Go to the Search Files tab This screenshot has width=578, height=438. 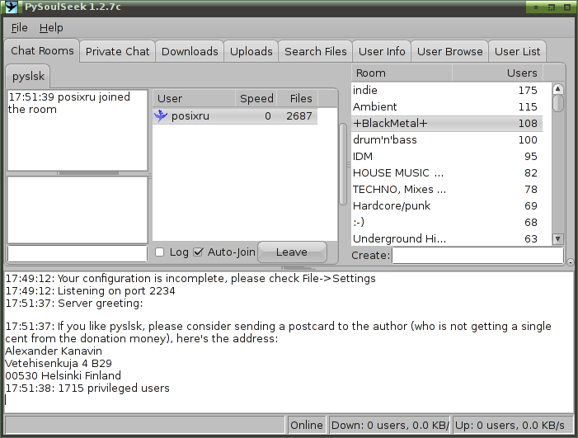click(316, 51)
